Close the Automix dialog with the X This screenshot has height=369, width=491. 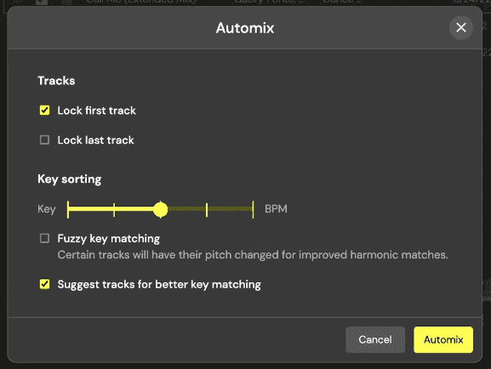pyautogui.click(x=461, y=28)
